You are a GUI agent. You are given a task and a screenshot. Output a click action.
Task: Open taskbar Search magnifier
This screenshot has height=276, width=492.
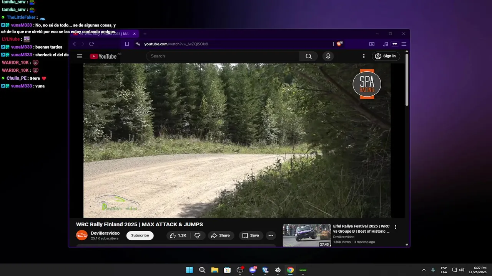point(202,270)
